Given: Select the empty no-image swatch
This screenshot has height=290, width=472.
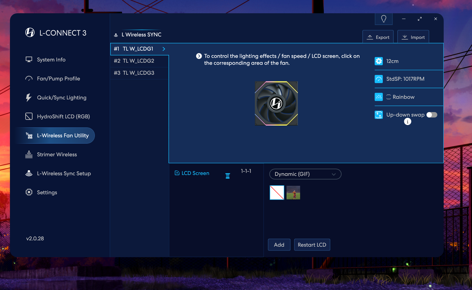Looking at the screenshot, I should (x=277, y=192).
